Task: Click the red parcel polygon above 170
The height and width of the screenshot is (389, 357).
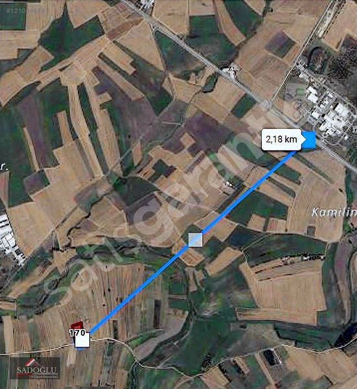Action: click(x=76, y=325)
